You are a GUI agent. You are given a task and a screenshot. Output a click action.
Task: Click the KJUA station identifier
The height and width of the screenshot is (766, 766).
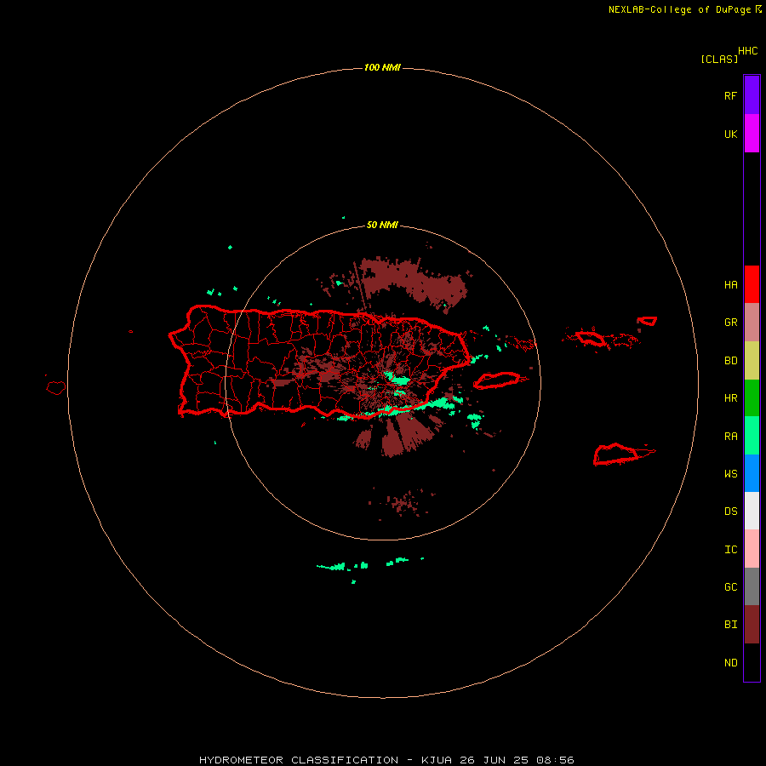[437, 760]
